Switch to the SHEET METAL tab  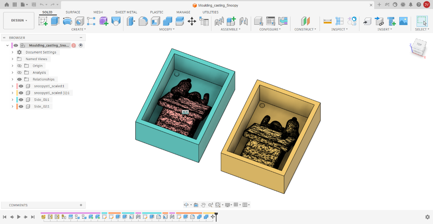pos(126,12)
